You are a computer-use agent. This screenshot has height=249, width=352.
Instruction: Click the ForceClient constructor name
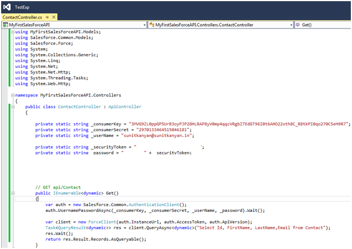pyautogui.click(x=102, y=222)
